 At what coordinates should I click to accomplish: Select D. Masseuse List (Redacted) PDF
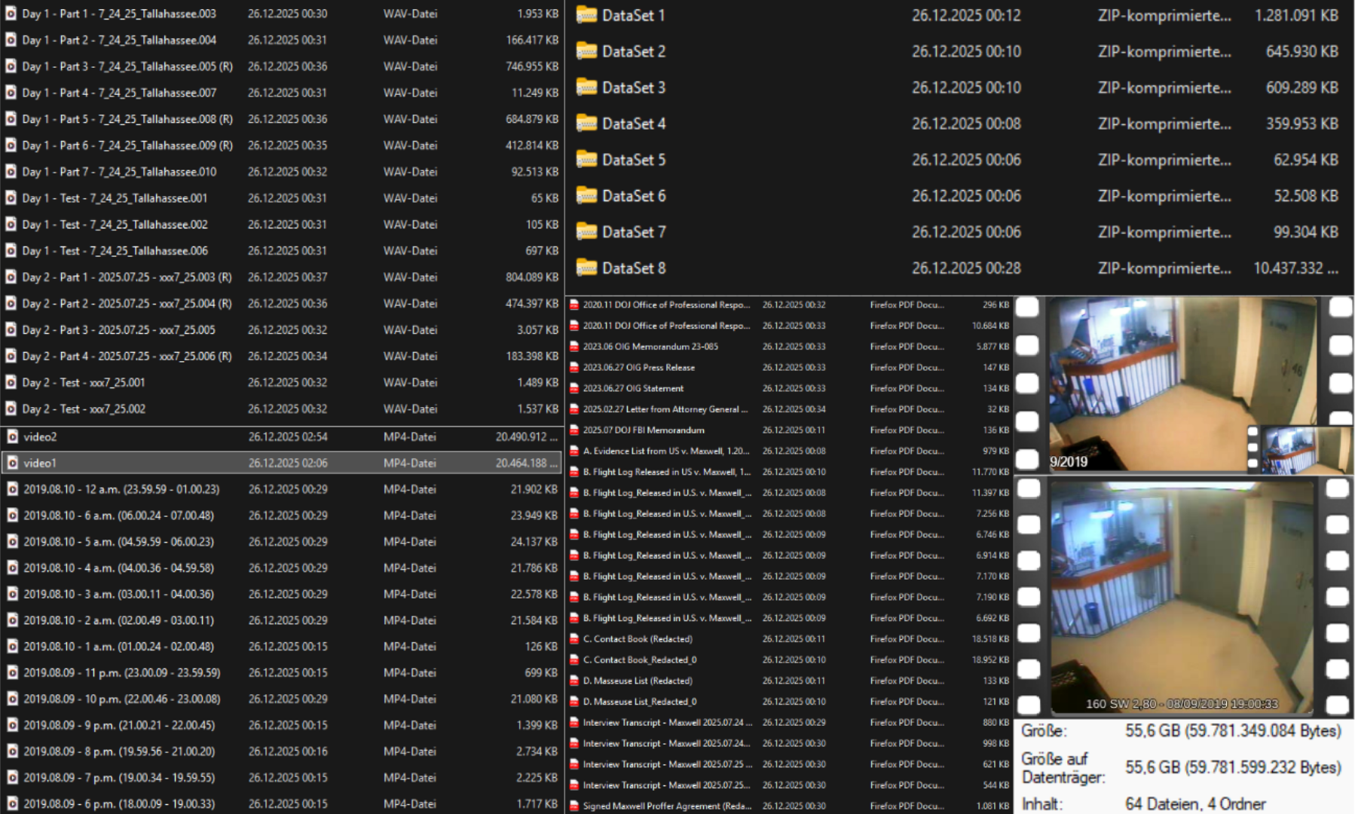pyautogui.click(x=637, y=681)
